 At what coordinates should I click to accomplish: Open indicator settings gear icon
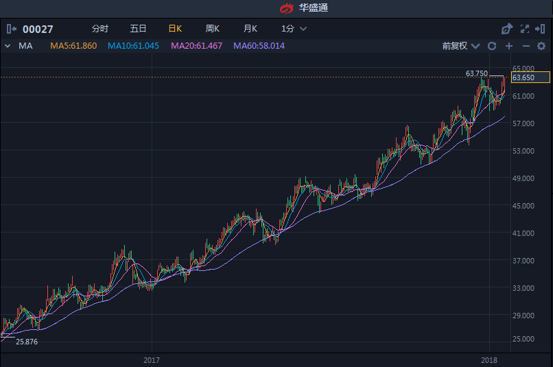541,46
